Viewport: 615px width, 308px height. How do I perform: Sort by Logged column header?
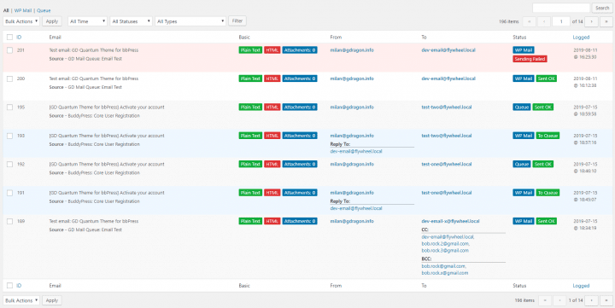click(x=581, y=38)
